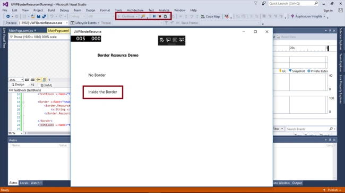The image size is (345, 193).
Task: Click the Navigate Backward arrow icon
Action: point(8,16)
